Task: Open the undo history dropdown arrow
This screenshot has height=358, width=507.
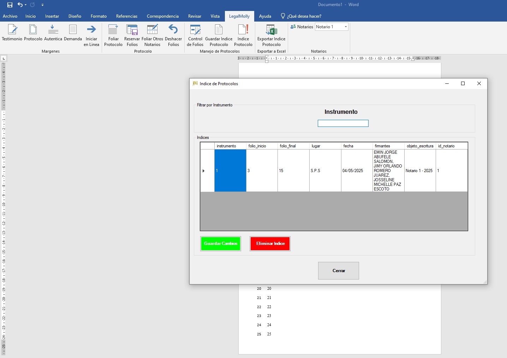Action: coord(26,5)
